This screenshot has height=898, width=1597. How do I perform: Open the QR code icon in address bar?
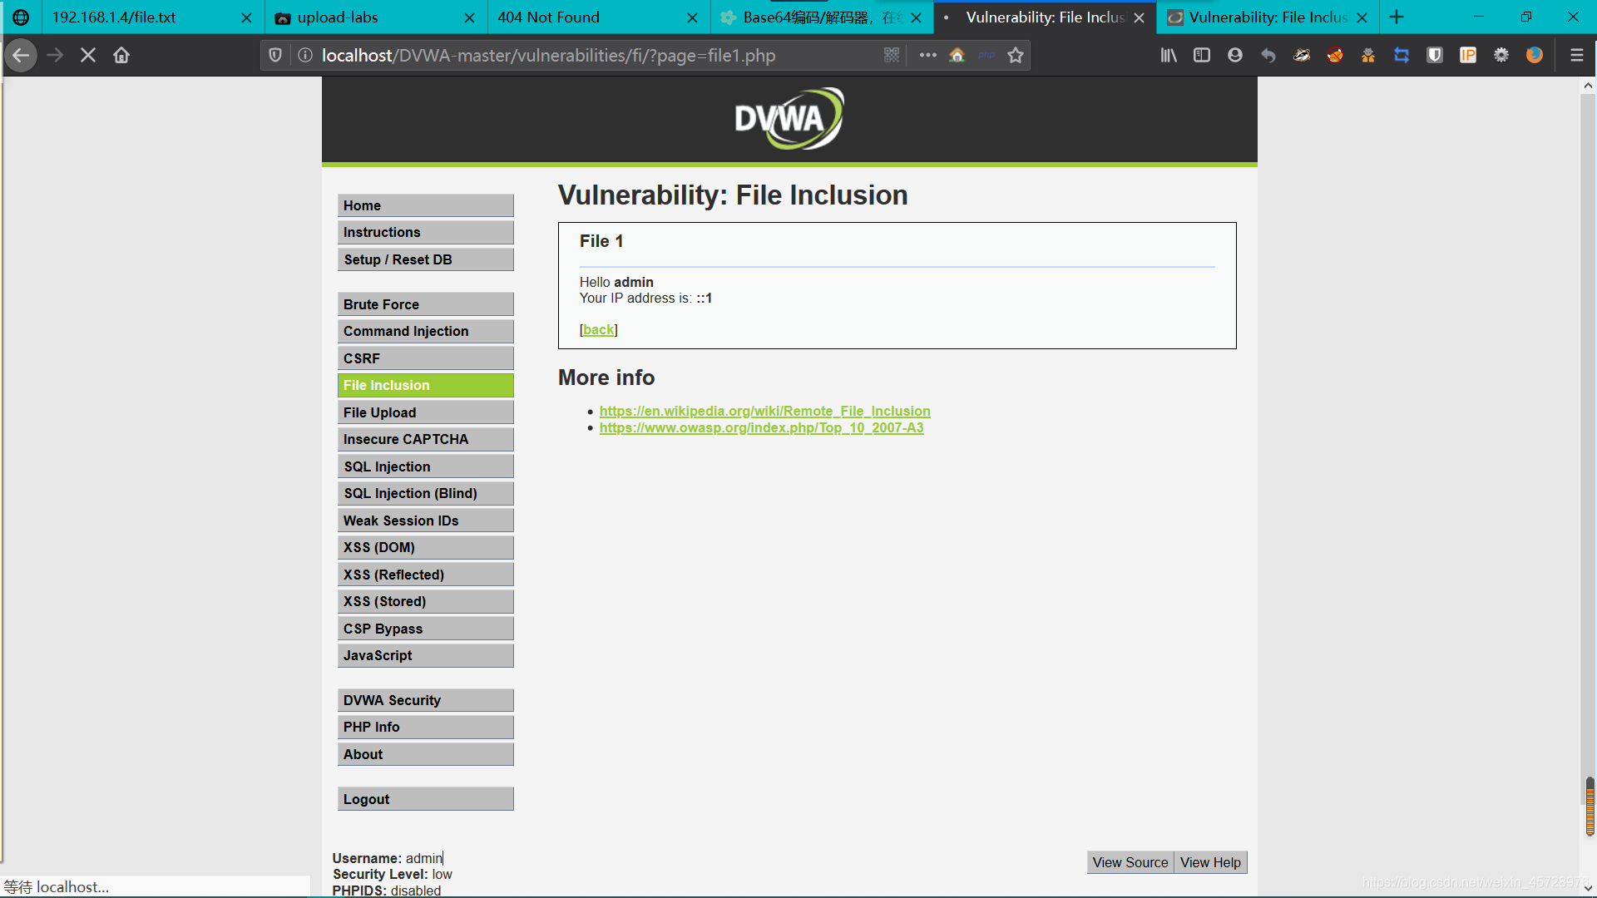tap(892, 55)
